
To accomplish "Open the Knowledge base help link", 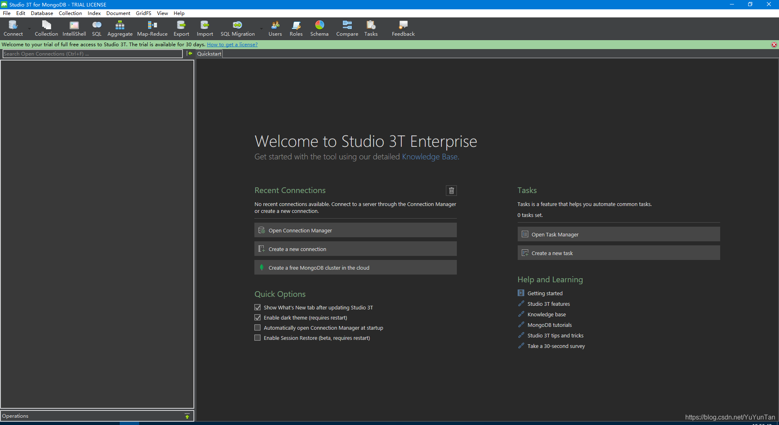I will click(x=547, y=314).
